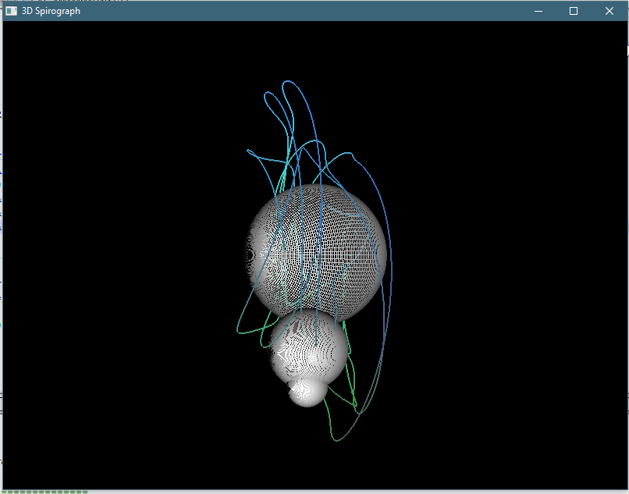The height and width of the screenshot is (494, 629).
Task: Maximize the 3D Spirograph window
Action: (x=574, y=11)
